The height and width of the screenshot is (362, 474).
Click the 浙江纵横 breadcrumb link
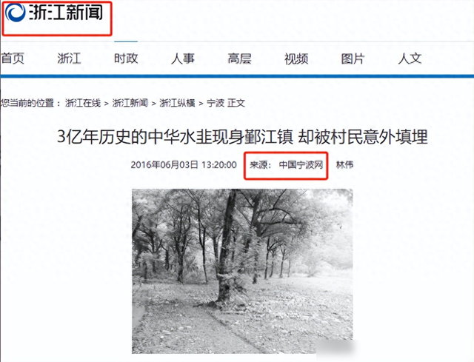click(177, 103)
